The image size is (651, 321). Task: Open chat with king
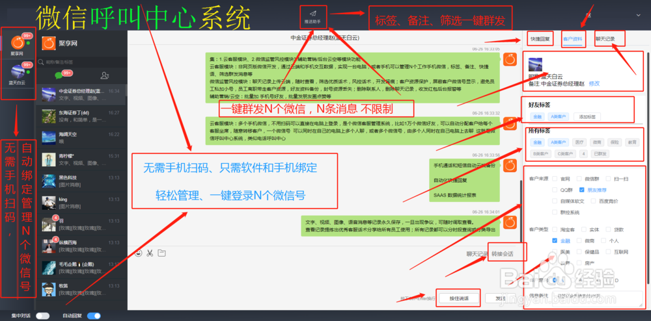point(81,203)
